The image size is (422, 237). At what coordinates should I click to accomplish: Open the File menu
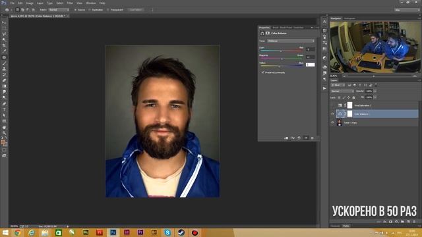[13, 3]
